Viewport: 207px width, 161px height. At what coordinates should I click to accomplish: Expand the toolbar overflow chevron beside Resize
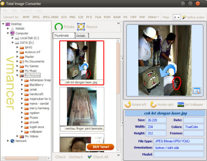(x=118, y=23)
